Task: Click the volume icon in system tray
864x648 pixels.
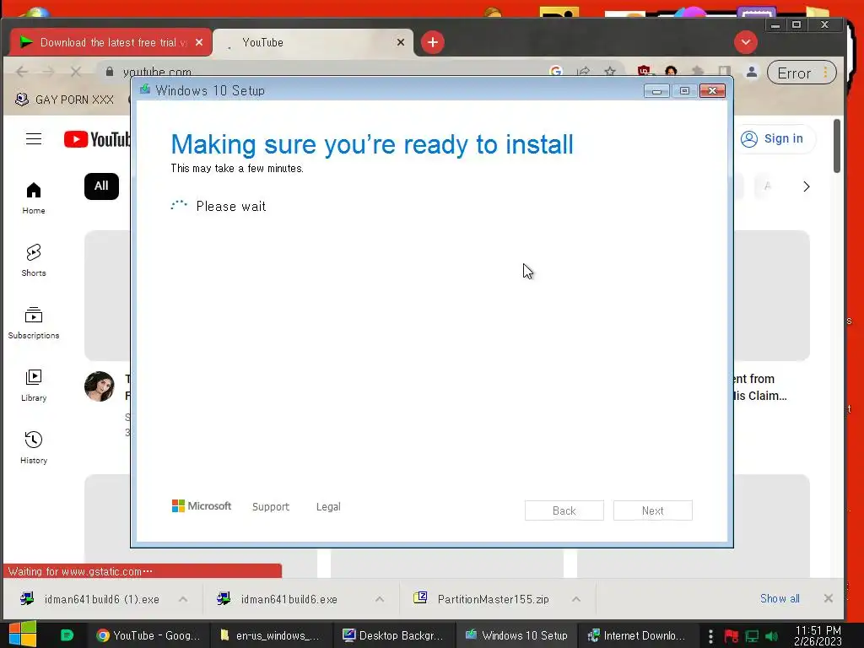Action: pyautogui.click(x=771, y=636)
